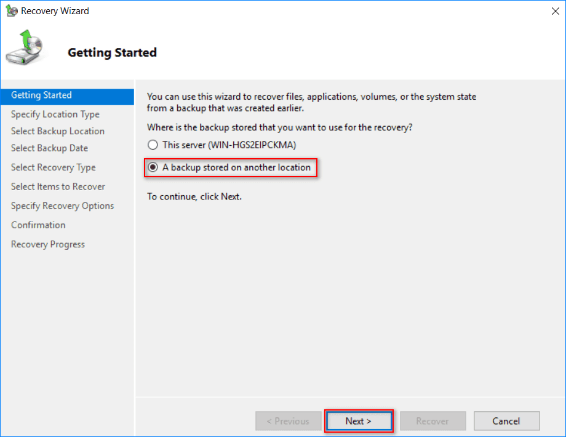Click the 'To continue, click Next' text
Viewport: 566px width, 437px height.
(194, 197)
